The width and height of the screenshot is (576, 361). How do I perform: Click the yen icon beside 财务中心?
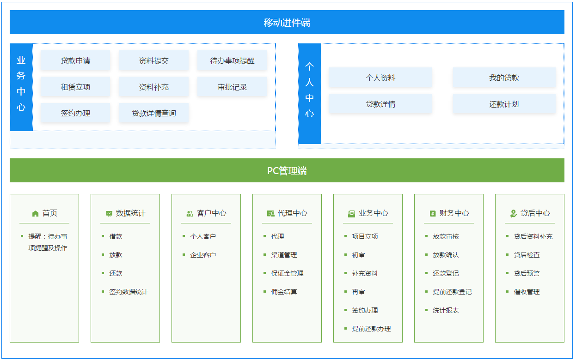pos(433,214)
